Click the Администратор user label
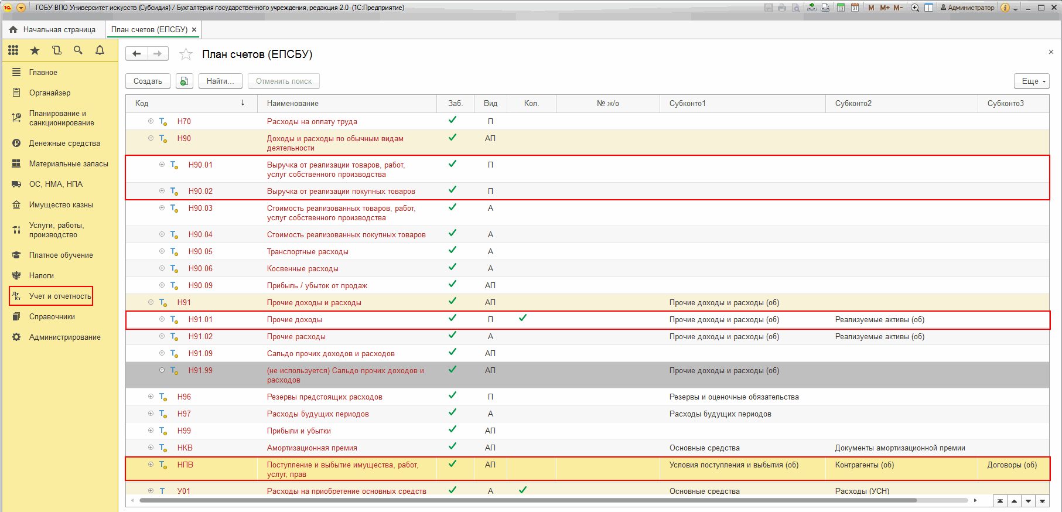 968,8
